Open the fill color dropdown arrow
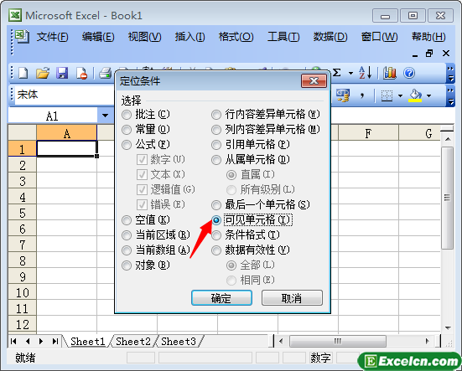 [x=428, y=95]
